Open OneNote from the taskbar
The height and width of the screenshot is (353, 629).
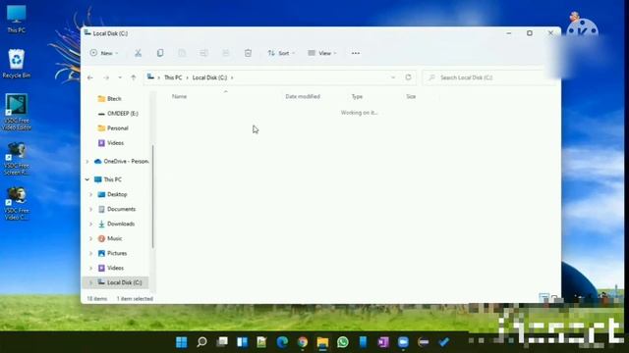pos(383,342)
